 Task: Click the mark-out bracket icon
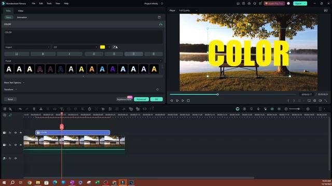294,101
